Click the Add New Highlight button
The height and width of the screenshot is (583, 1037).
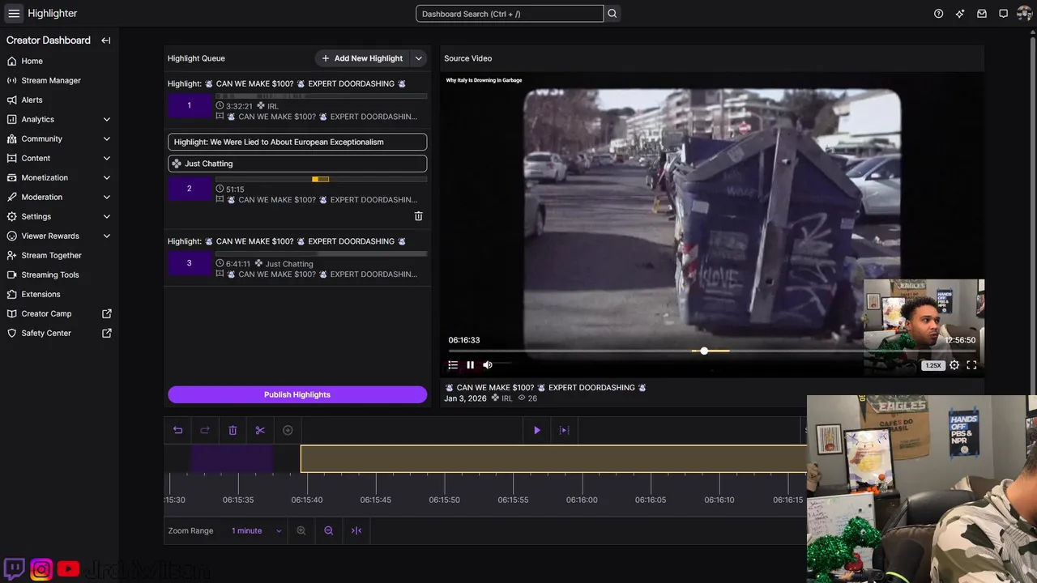pos(362,58)
